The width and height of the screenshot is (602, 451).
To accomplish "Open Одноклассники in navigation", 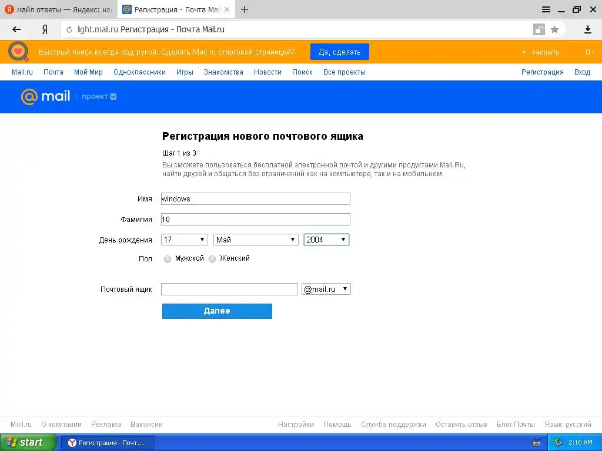I will click(139, 72).
